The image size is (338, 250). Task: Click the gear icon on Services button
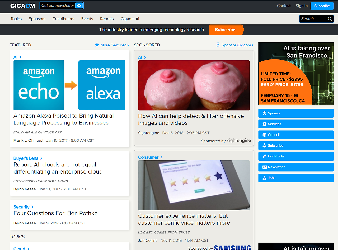pos(264,124)
